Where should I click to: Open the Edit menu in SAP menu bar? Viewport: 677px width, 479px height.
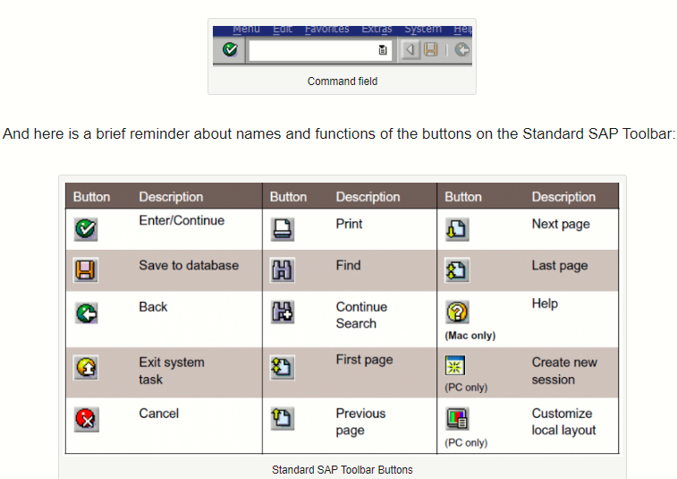[x=283, y=30]
